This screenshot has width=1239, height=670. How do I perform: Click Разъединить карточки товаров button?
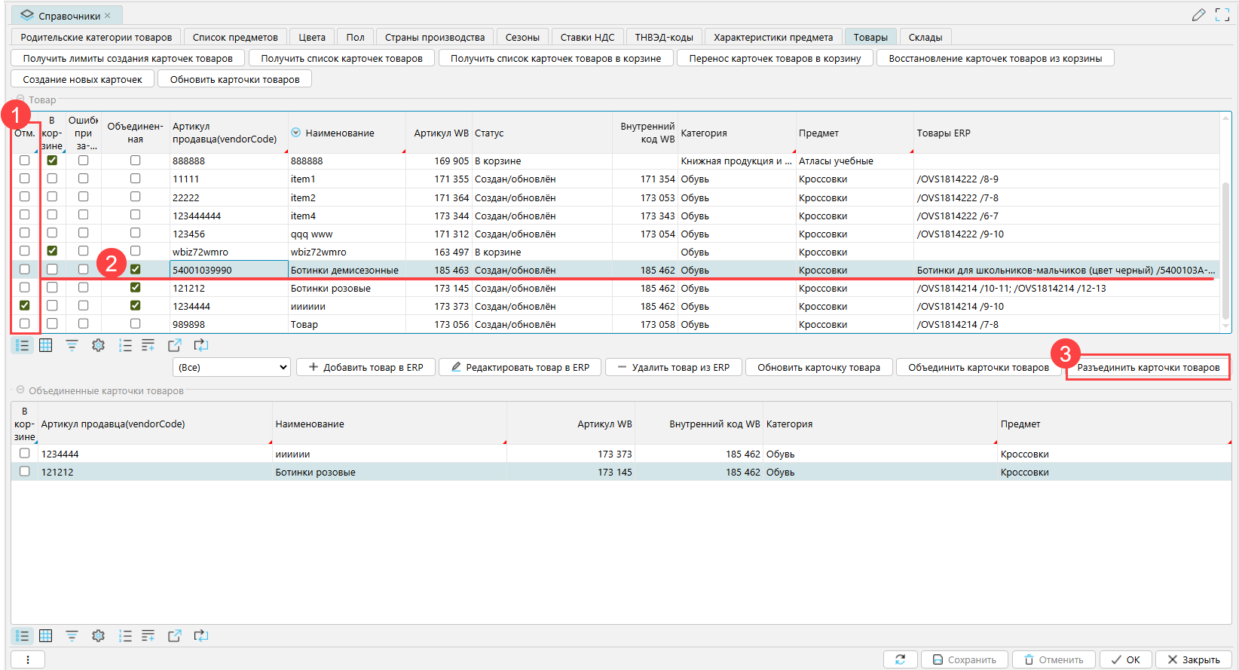pos(1148,367)
